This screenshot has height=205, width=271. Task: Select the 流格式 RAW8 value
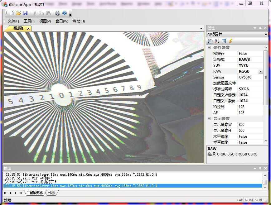tap(250, 60)
